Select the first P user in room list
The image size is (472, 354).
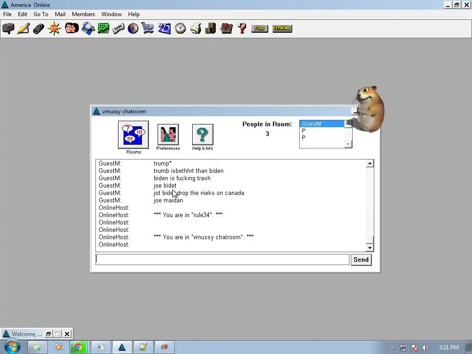coord(321,130)
